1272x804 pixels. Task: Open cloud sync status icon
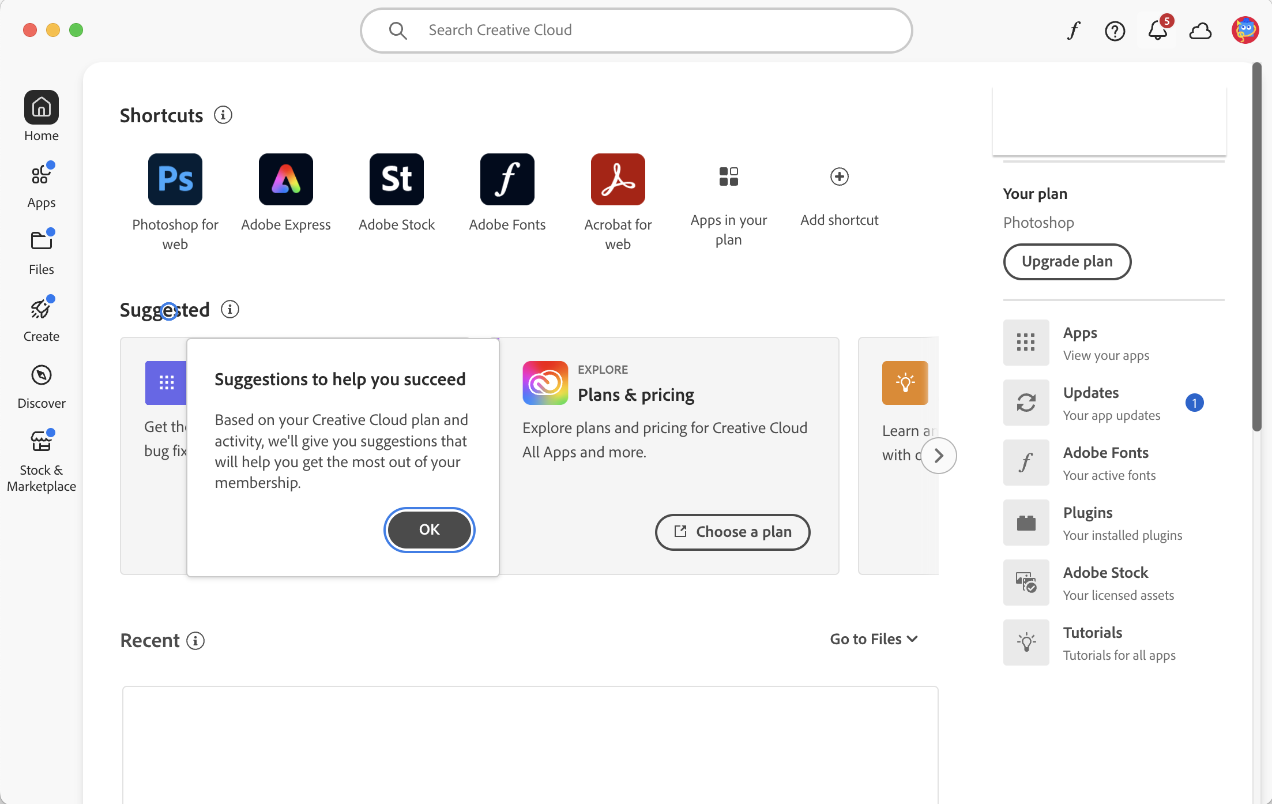click(1201, 31)
